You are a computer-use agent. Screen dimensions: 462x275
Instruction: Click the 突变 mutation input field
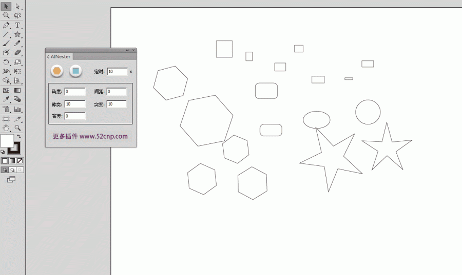tap(117, 104)
